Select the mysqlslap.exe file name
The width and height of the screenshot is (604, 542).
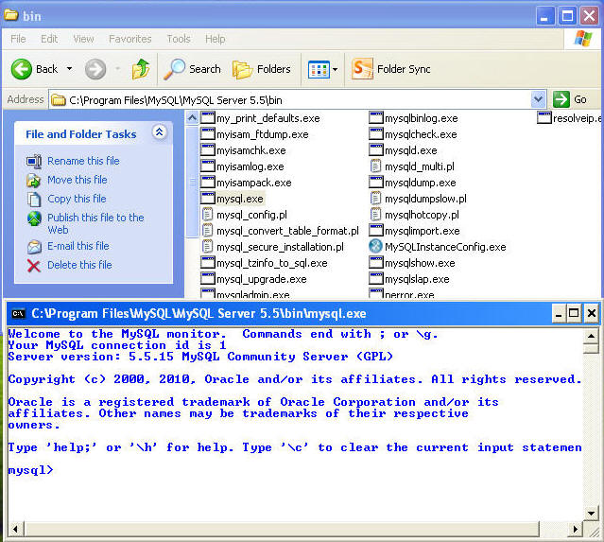click(x=417, y=279)
